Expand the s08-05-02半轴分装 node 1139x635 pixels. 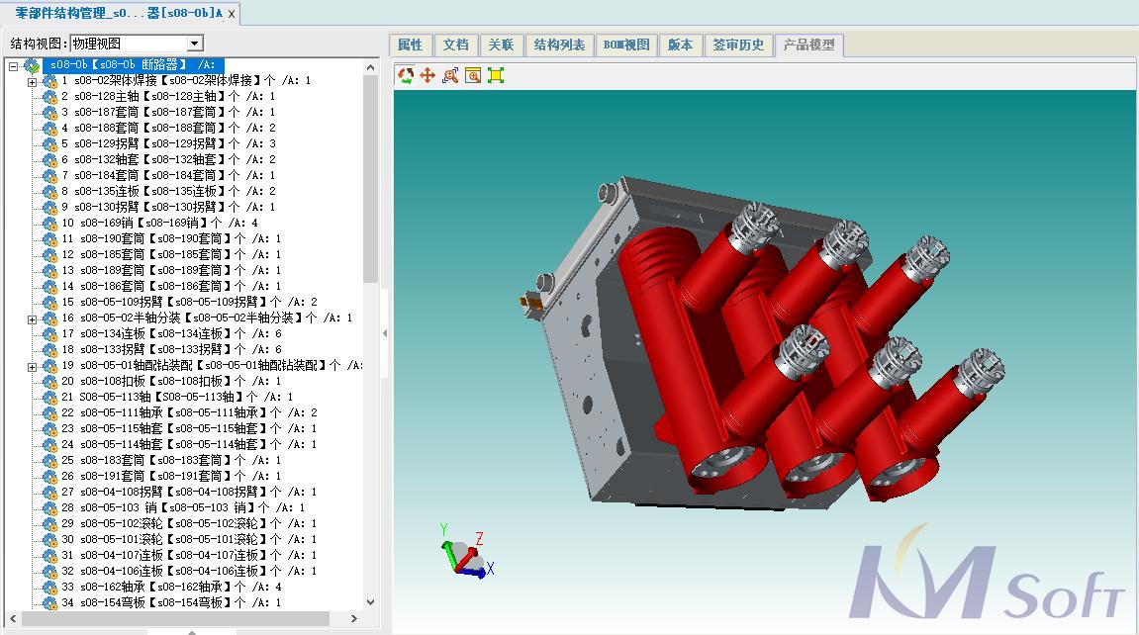click(x=32, y=318)
